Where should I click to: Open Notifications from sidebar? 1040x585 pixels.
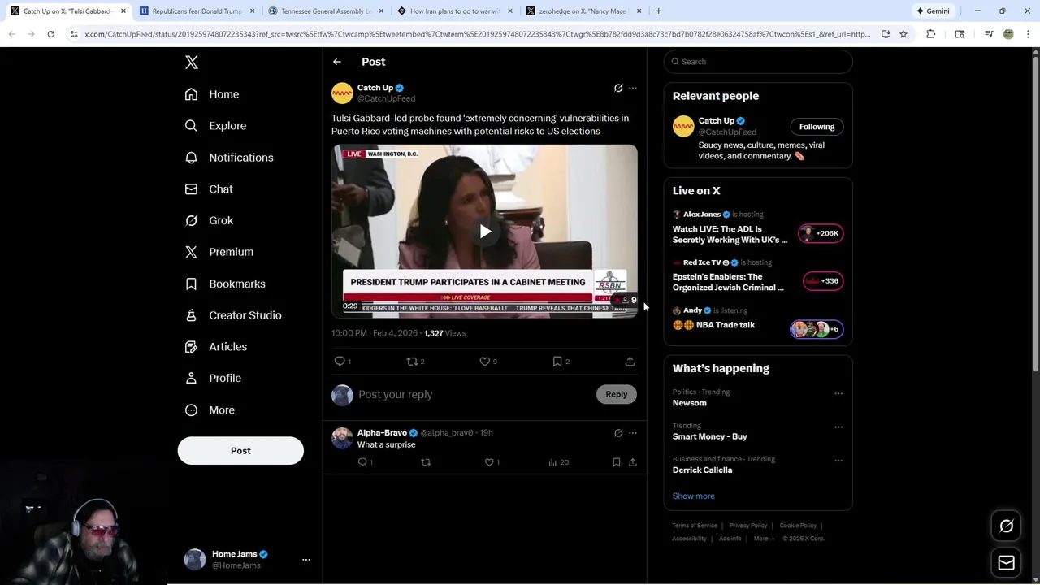(229, 158)
